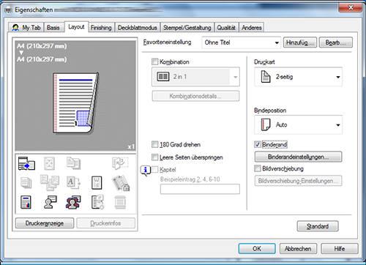This screenshot has width=366, height=265.
Task: Click the Beispieleintrag 2, 4, 6-10 hint
Action: [x=190, y=179]
